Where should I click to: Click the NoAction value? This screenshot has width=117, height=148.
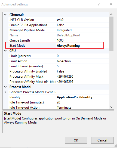pos(64,61)
